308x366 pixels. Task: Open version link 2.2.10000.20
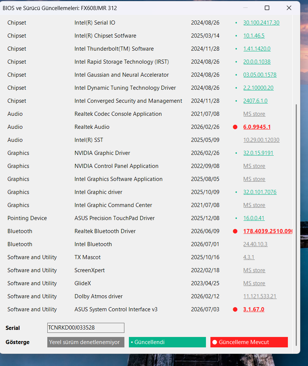click(x=258, y=88)
